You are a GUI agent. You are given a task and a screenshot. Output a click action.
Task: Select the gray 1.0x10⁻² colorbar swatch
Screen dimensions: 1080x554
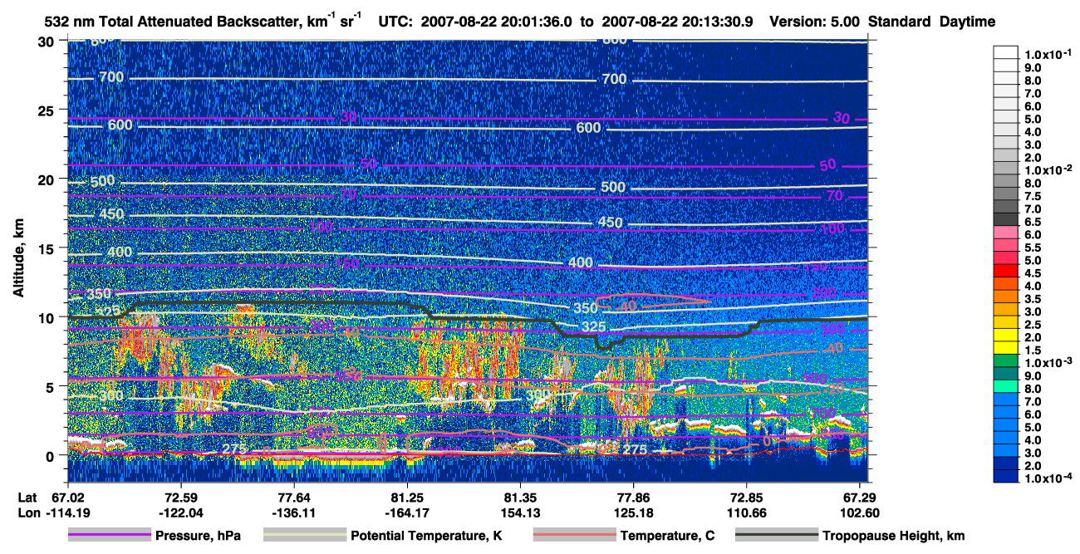(1005, 169)
